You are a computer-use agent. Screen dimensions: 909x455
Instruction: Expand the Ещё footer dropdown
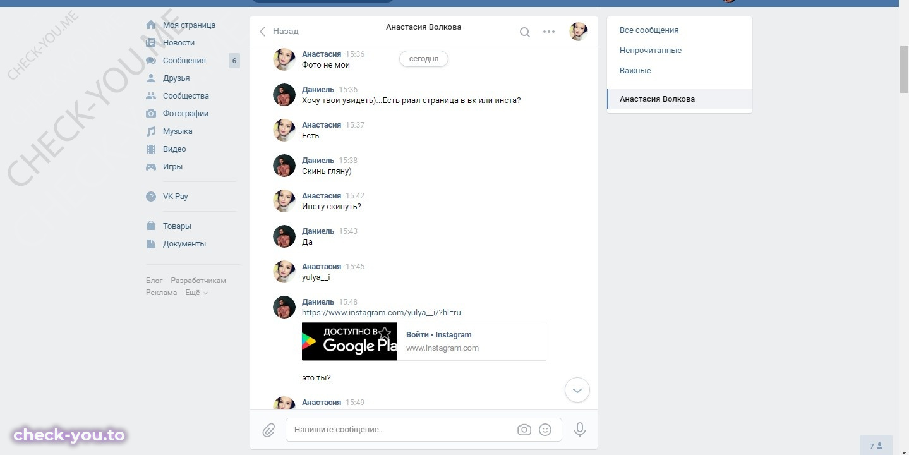(x=196, y=293)
